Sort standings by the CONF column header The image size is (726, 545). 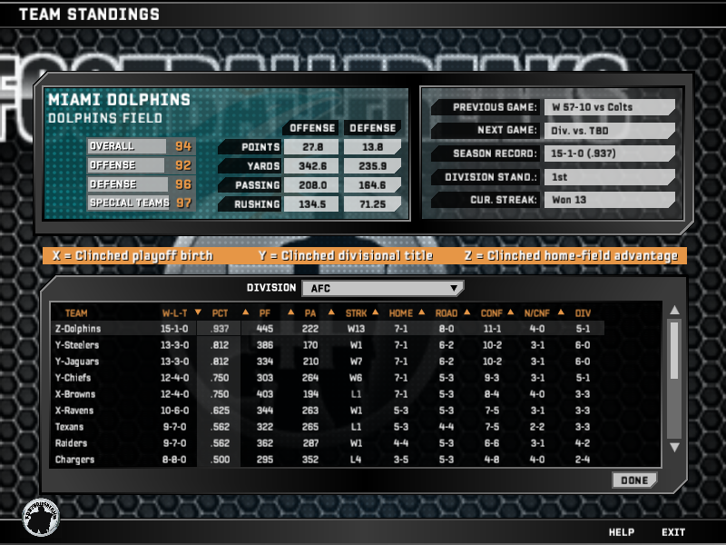pos(492,313)
